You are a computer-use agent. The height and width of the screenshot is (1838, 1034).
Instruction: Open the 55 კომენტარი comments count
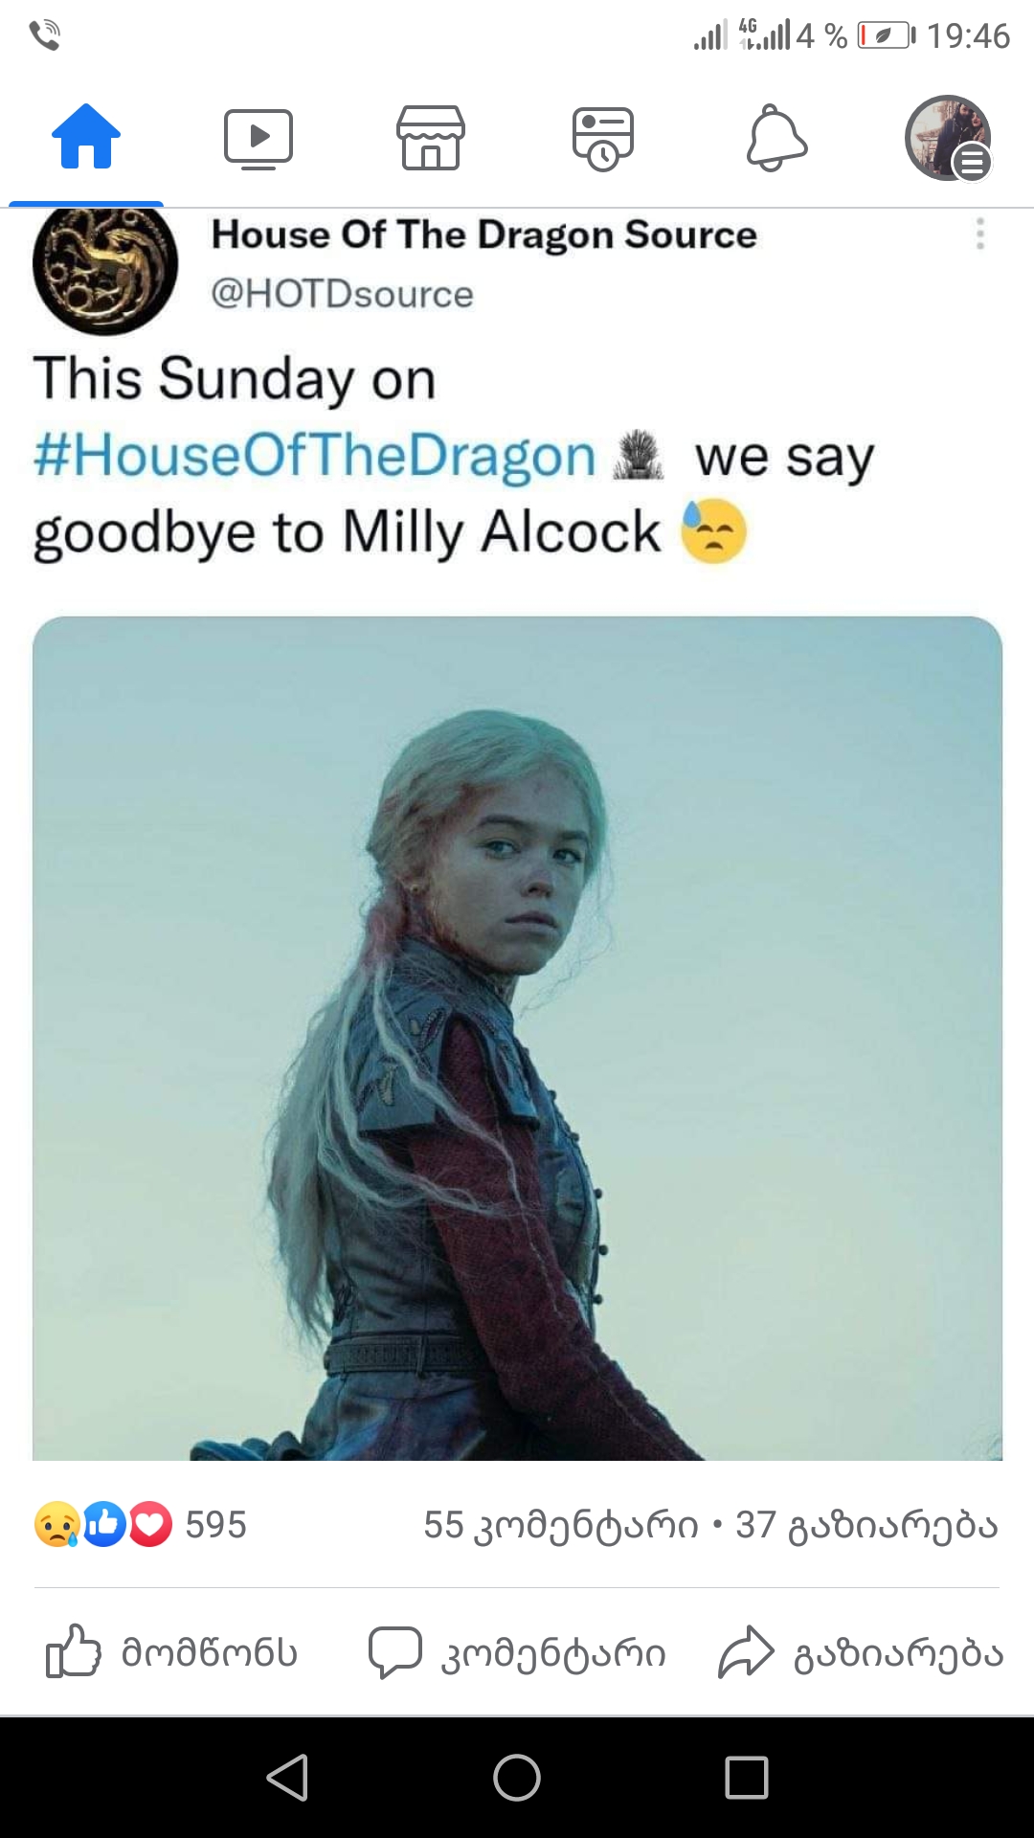561,1525
